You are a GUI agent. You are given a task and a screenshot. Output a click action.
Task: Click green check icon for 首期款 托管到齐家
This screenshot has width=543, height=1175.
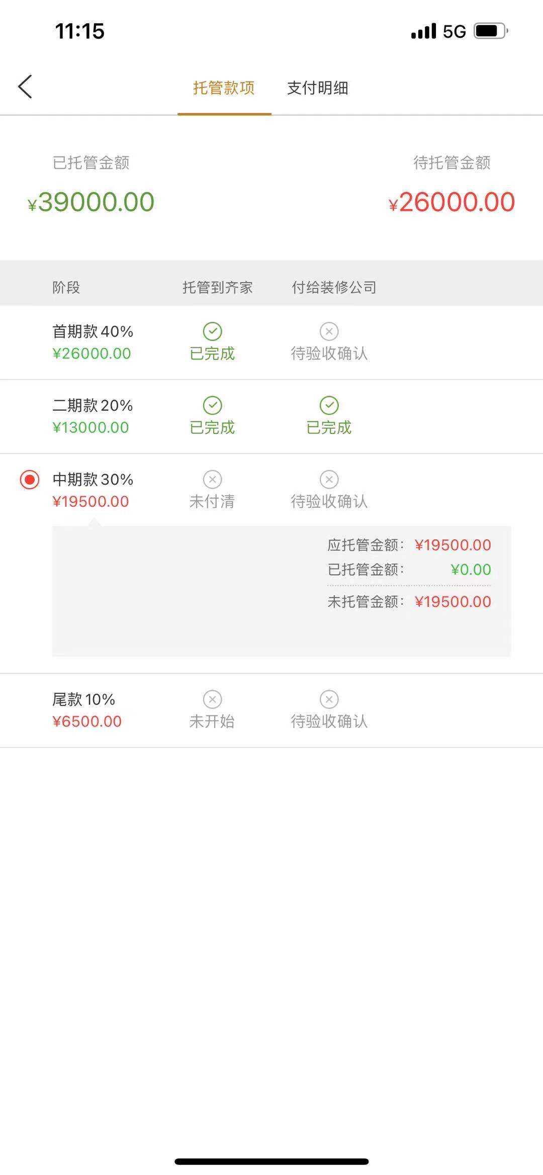tap(212, 331)
